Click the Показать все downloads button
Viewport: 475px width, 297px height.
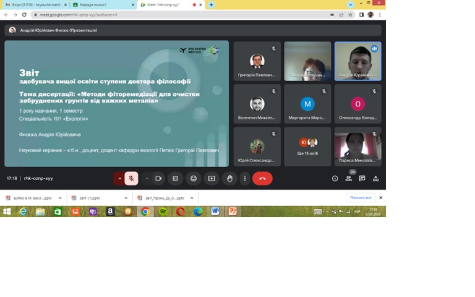[x=361, y=198]
